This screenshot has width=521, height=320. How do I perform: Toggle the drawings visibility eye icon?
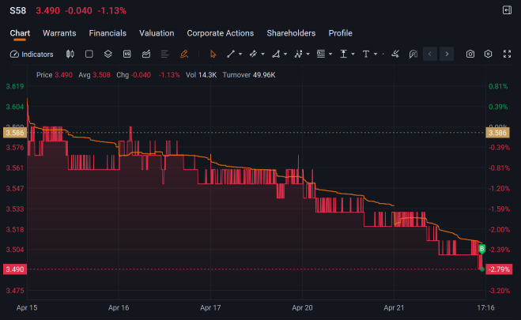coord(413,54)
